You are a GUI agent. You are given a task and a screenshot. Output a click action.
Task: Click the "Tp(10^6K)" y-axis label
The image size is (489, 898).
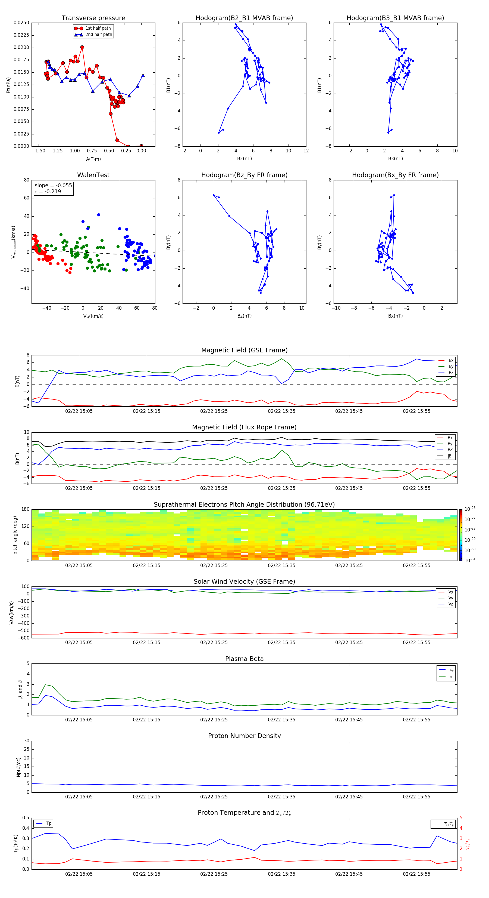(x=16, y=844)
